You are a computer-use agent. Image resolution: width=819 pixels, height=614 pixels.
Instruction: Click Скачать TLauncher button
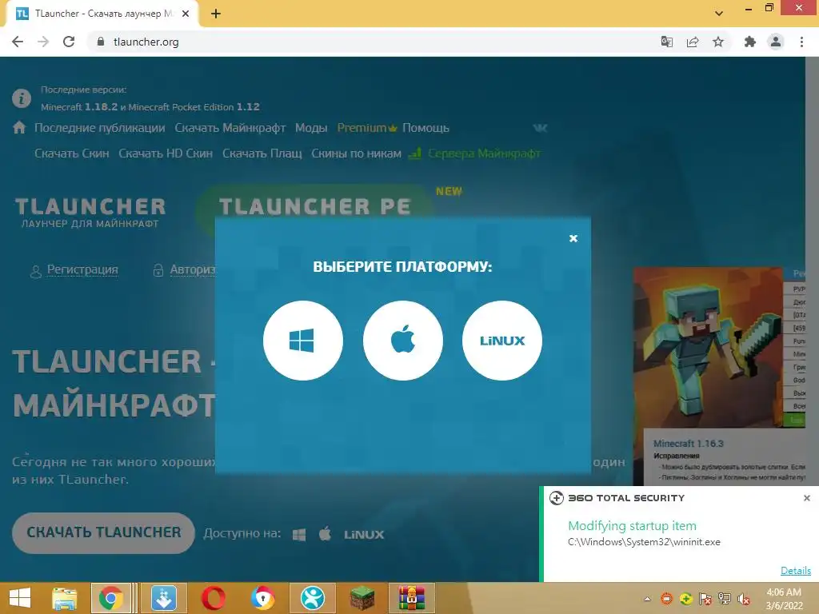(103, 532)
